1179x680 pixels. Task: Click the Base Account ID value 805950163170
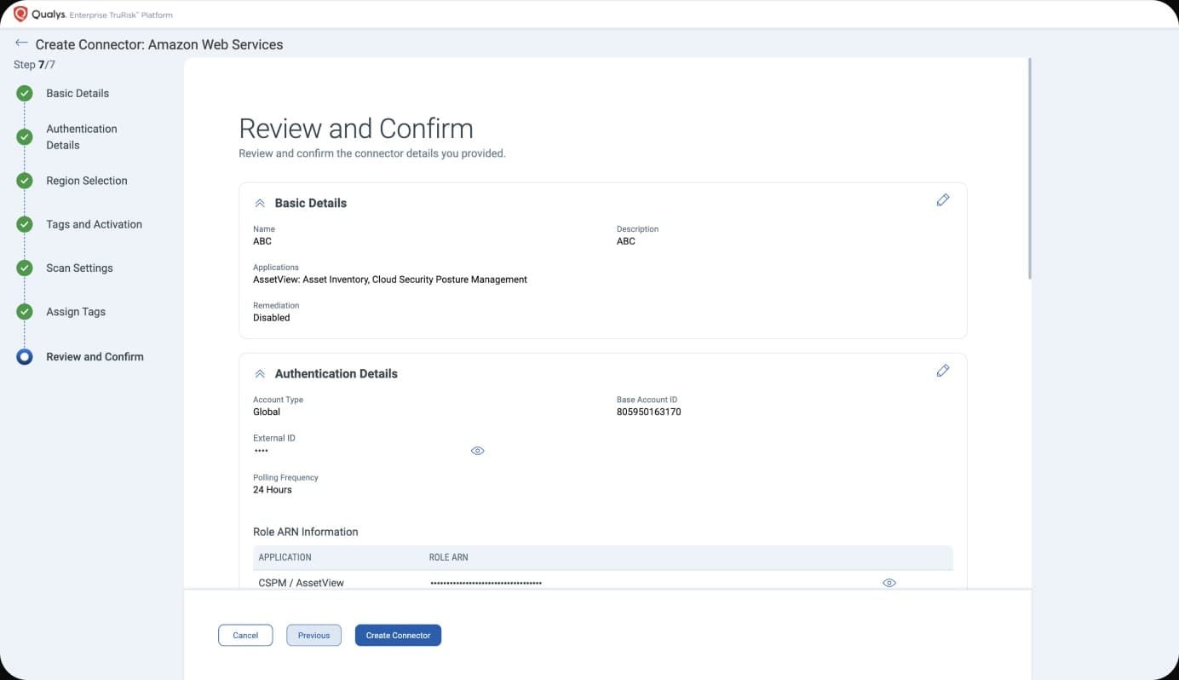[x=649, y=412]
